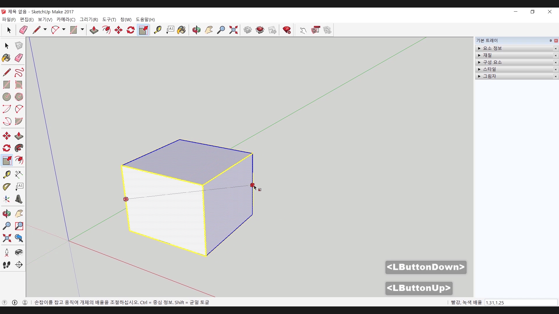559x314 pixels.
Task: Select the Orbit tool in top toolbar
Action: click(196, 30)
